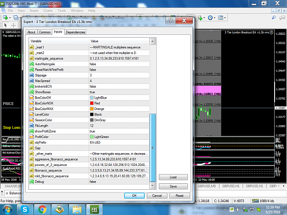Click the Periods clock toolbar icon

click(x=210, y=18)
